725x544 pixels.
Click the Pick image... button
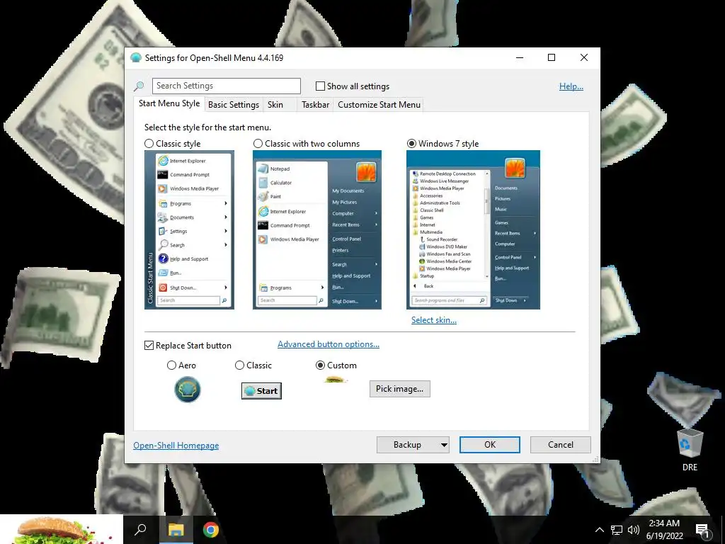pos(399,389)
